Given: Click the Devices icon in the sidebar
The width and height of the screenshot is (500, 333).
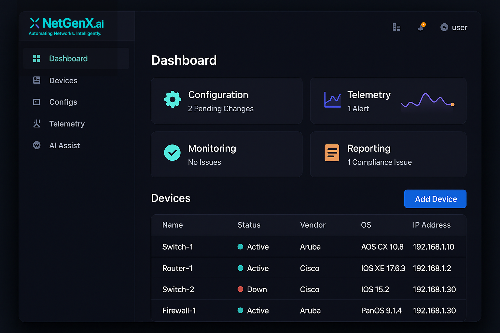Looking at the screenshot, I should [36, 80].
